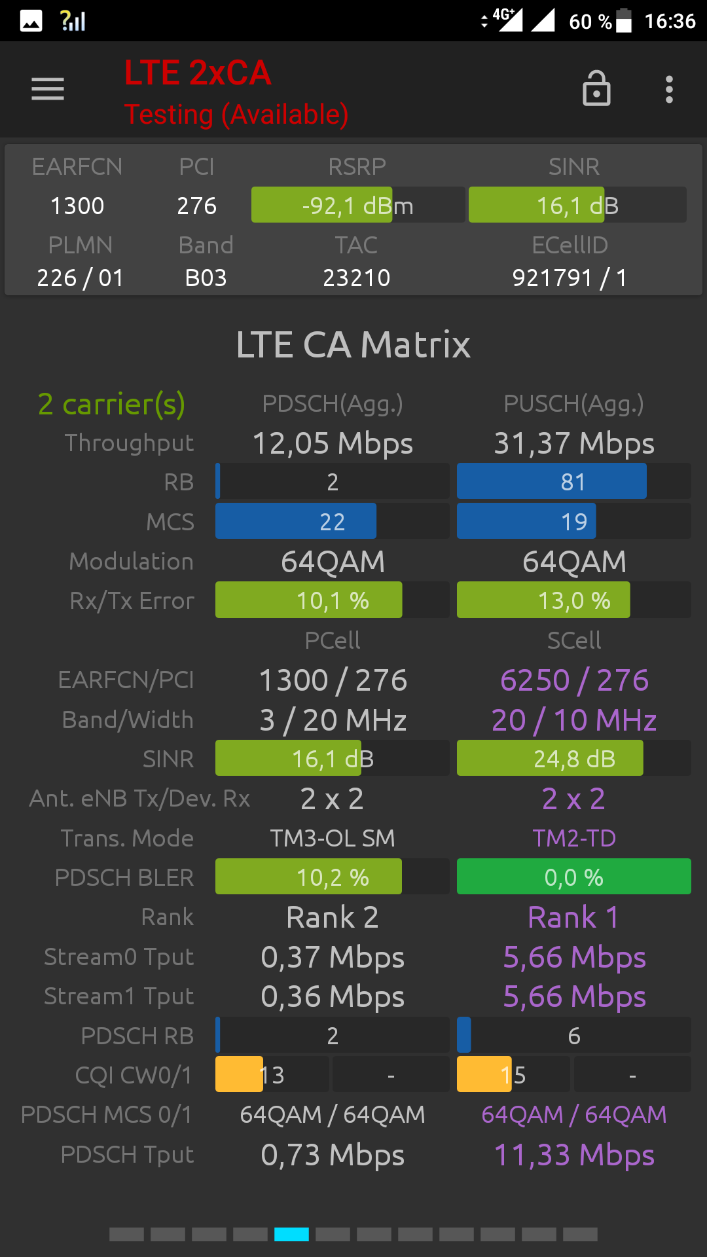
Task: Select the highlighted cyan page indicator
Action: click(291, 1235)
